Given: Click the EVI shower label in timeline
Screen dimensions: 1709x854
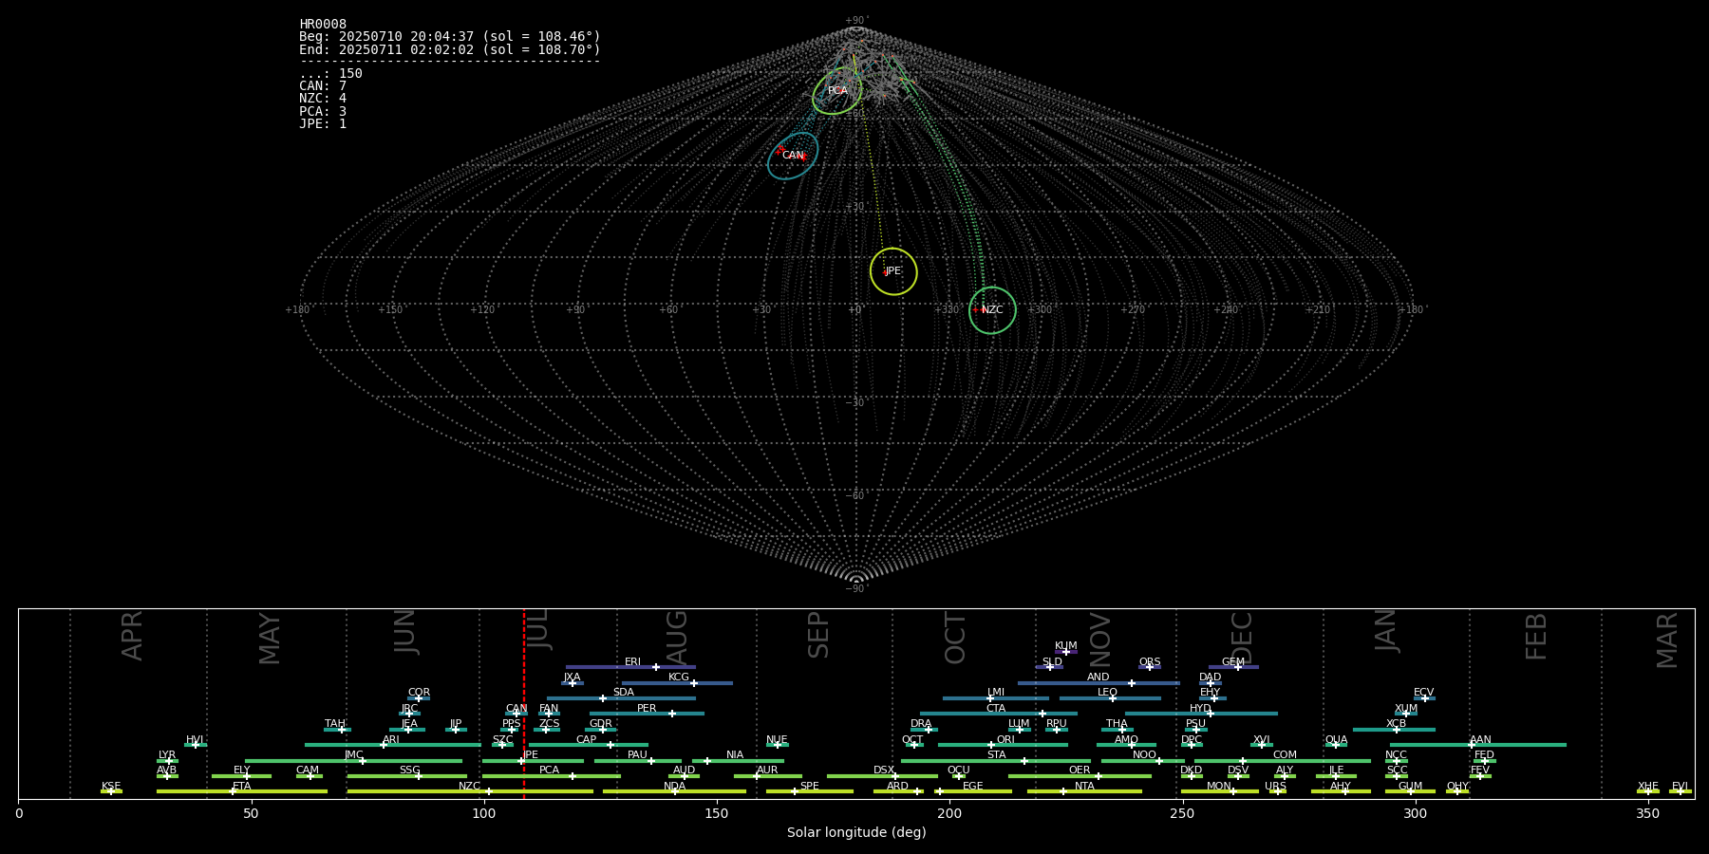Looking at the screenshot, I should (1680, 787).
